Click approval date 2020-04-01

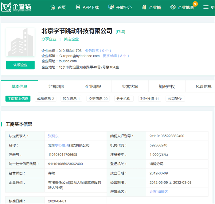click(57, 201)
